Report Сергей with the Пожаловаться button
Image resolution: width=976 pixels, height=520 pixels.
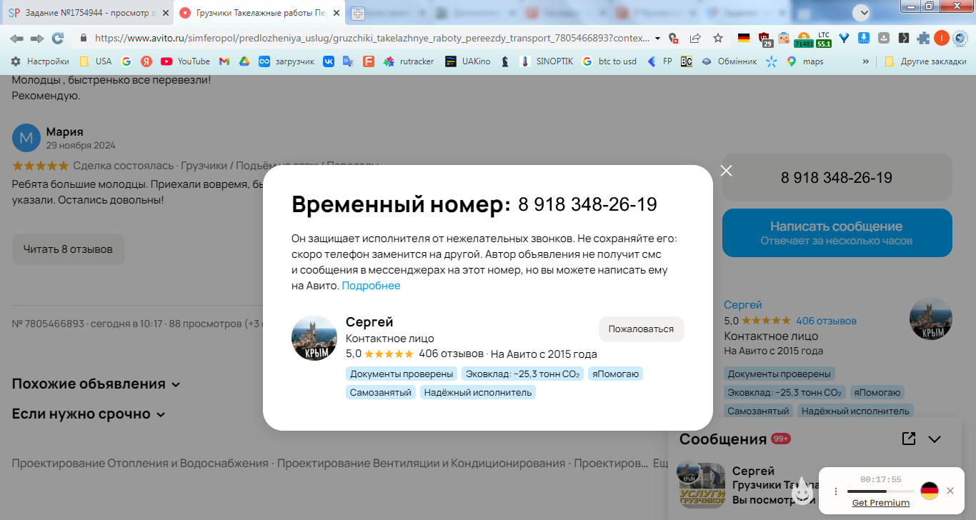pyautogui.click(x=641, y=329)
